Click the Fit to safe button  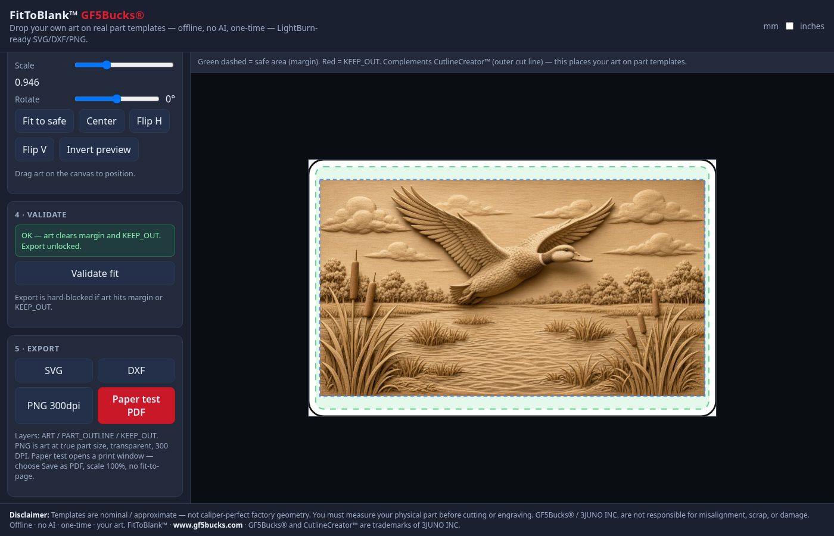point(44,121)
